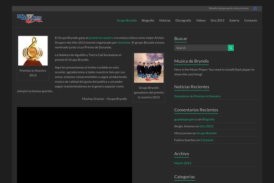This screenshot has height=183, width=274.
Task: Click the top bar tagline text
Action: (x=229, y=8)
